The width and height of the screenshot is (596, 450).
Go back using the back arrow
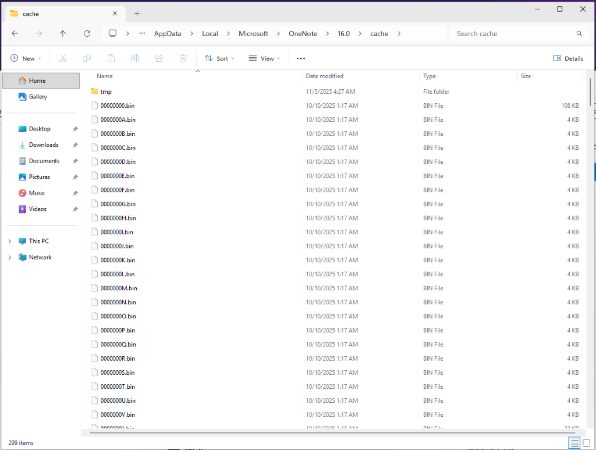15,33
